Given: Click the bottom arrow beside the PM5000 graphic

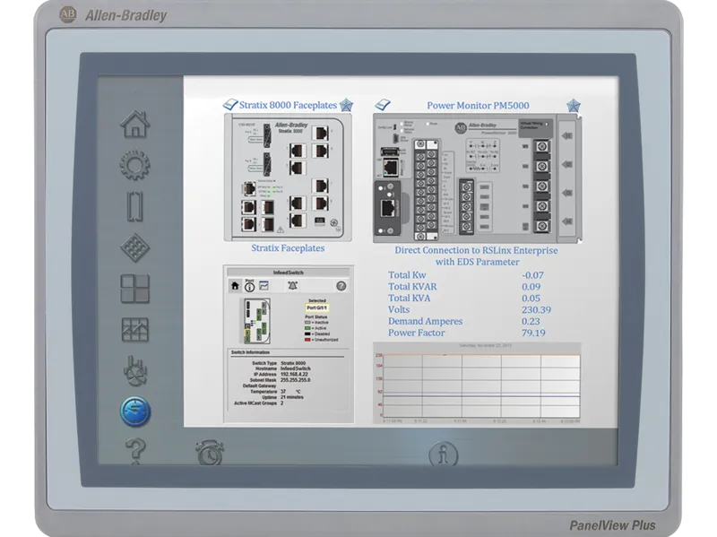Looking at the screenshot, I should point(567,221).
